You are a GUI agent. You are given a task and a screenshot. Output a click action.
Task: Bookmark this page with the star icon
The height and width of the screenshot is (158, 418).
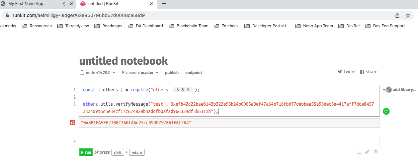(x=408, y=15)
